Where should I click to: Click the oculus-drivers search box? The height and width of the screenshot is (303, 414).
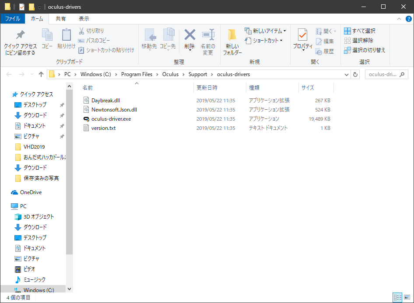(386, 75)
